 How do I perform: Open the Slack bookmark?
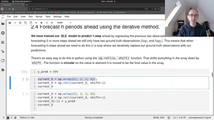click(30, 13)
